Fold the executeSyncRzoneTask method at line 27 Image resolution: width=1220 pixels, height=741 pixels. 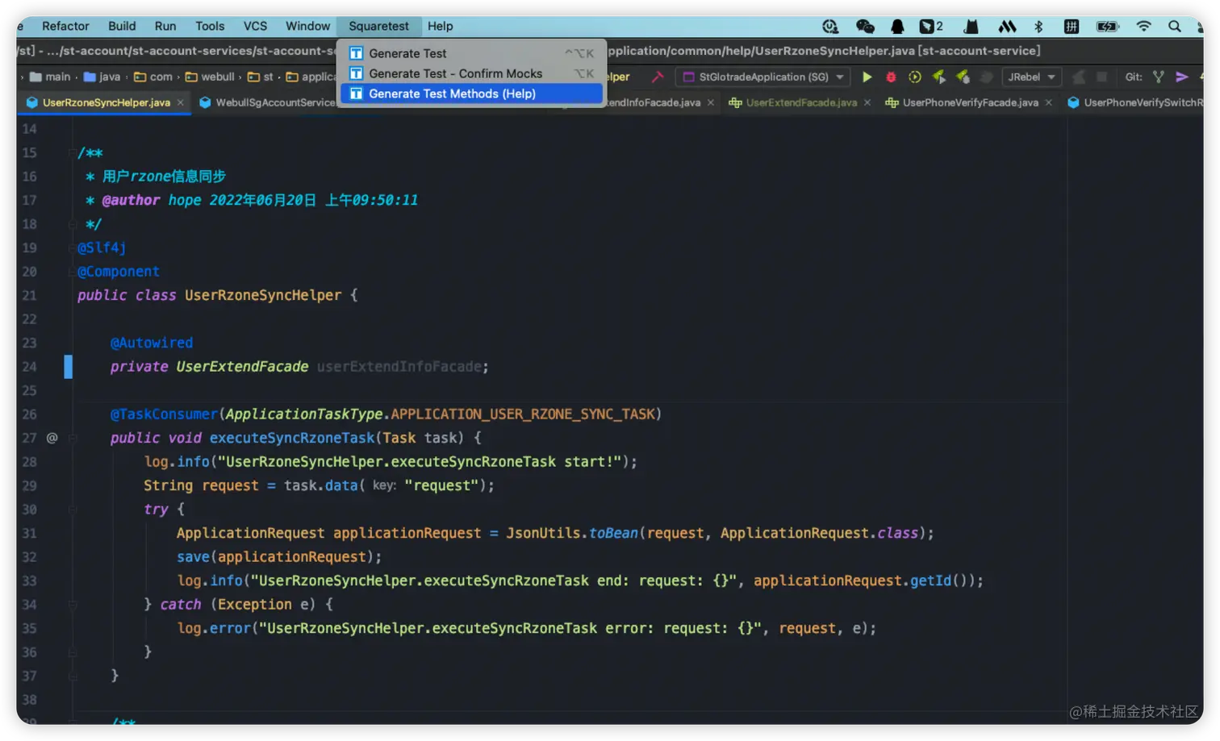[73, 438]
